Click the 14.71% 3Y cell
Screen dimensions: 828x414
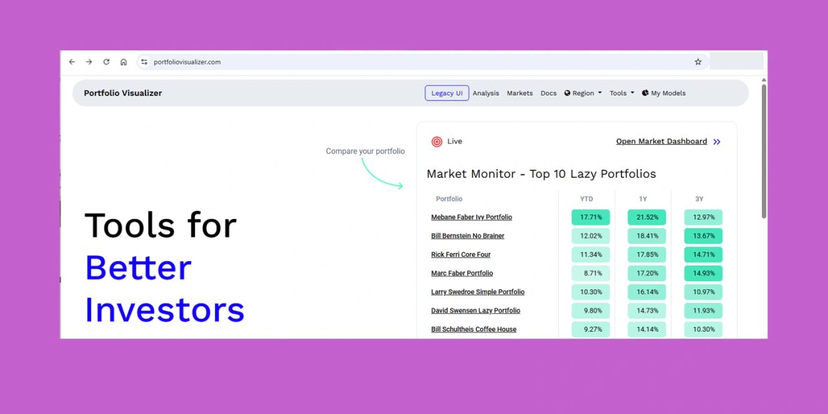coord(703,254)
